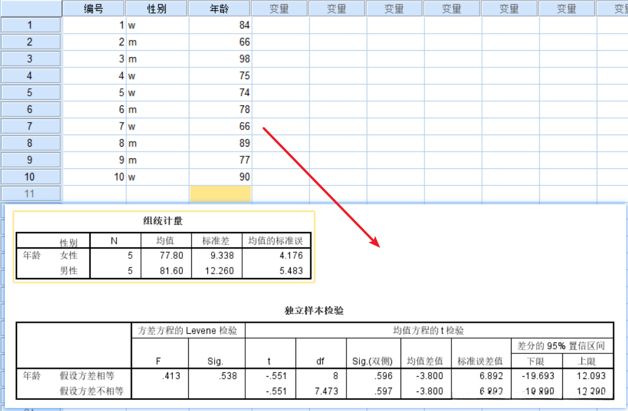Click the 假设方差相等 row label
This screenshot has height=411, width=628.
tap(87, 376)
